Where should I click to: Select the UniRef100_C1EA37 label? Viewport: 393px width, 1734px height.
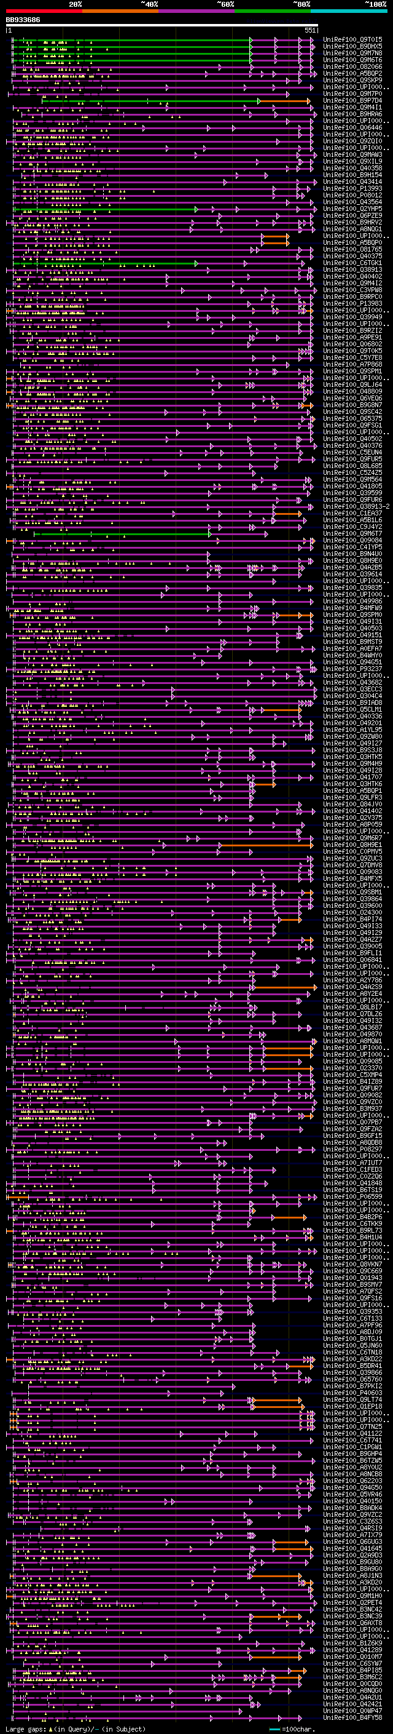coord(352,513)
